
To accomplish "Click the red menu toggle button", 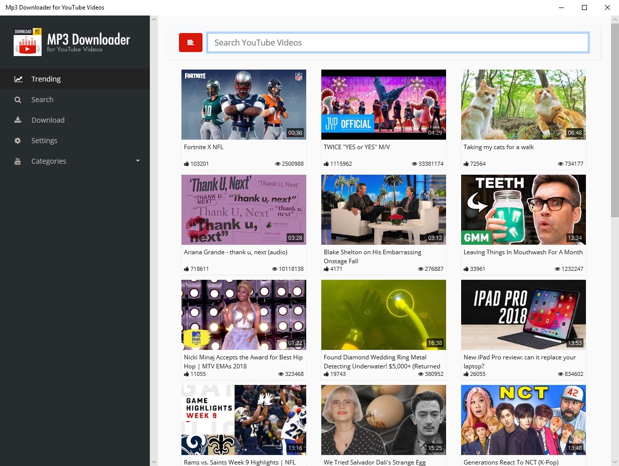I will click(190, 43).
